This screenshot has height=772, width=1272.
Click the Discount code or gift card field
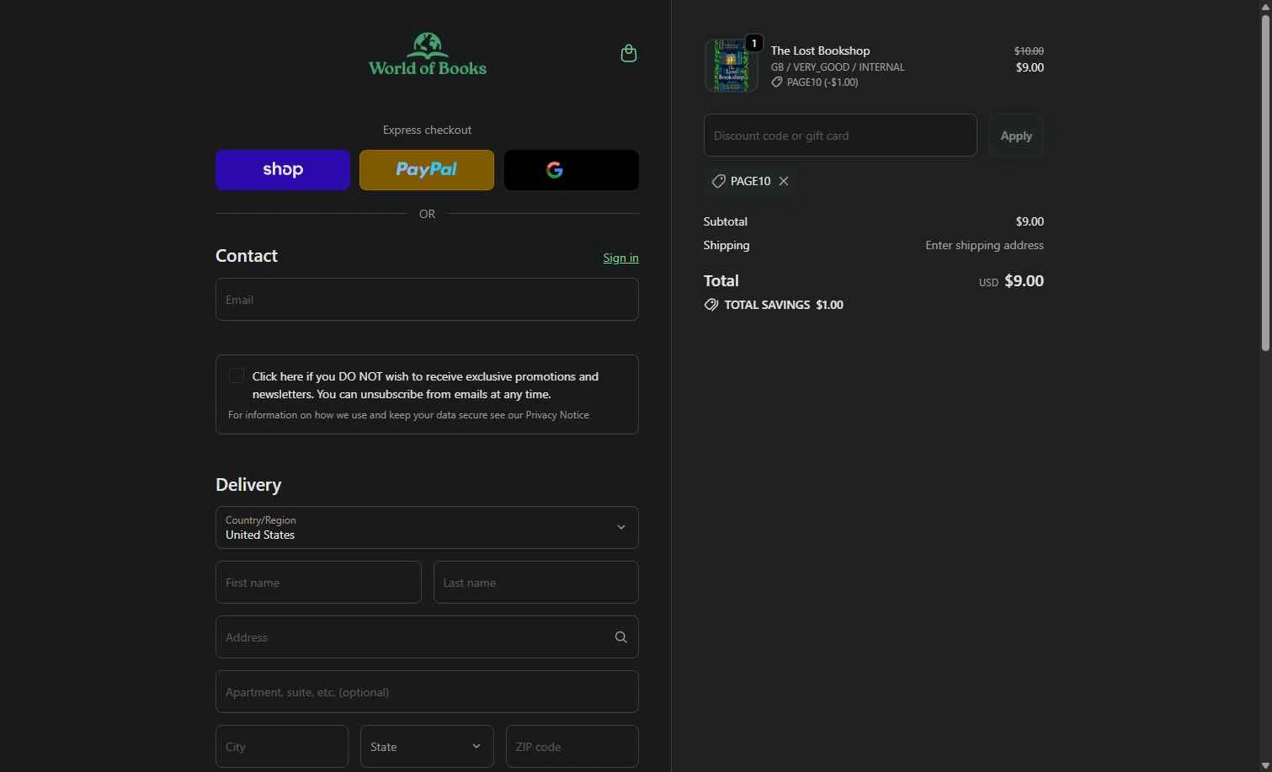pos(840,136)
